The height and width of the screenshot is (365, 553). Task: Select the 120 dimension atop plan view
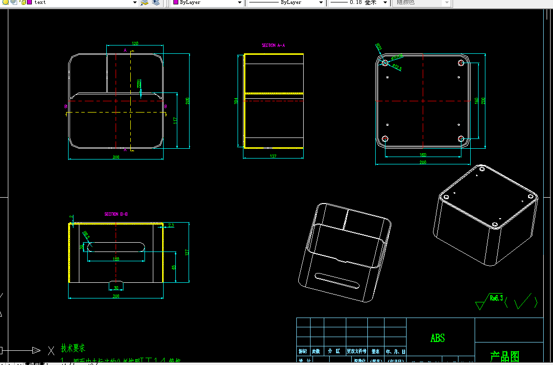pos(135,44)
